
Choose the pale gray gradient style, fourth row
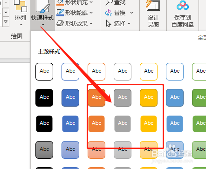[123, 150]
